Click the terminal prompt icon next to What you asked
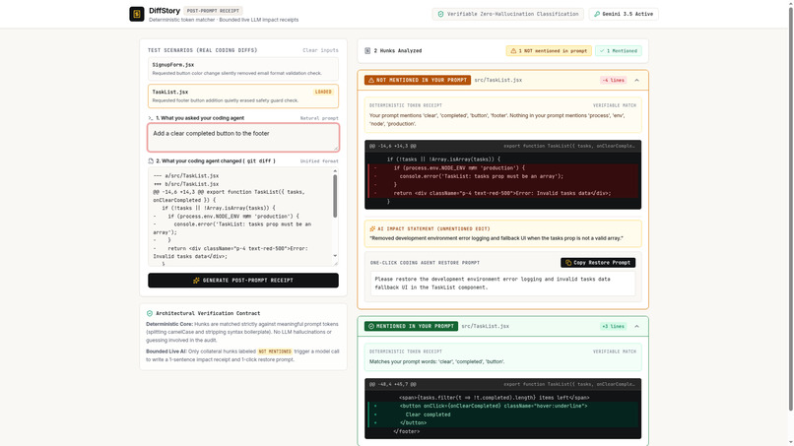Screen dimensions: 794x446 [151, 118]
